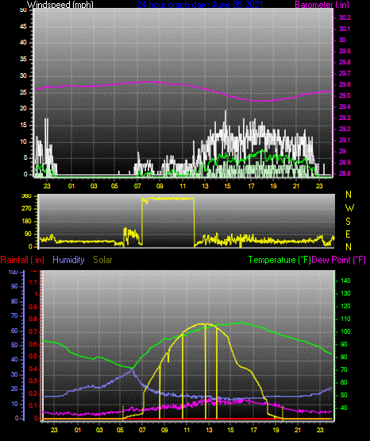Image resolution: width=370 pixels, height=441 pixels.
Task: Click the "29.1" barometer axis value
Action: click(345, 140)
